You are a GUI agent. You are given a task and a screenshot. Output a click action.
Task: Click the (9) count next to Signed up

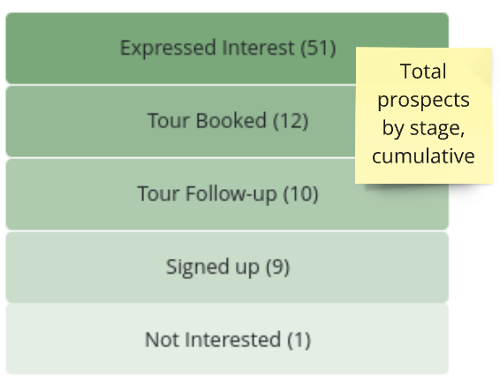[x=277, y=267]
